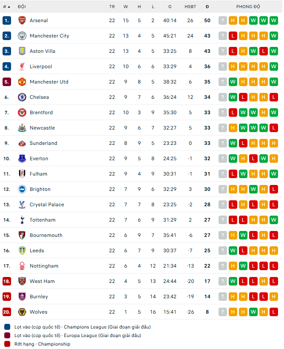284x349 pixels.
Task: Sort table by the Đ points column
Action: (x=207, y=7)
